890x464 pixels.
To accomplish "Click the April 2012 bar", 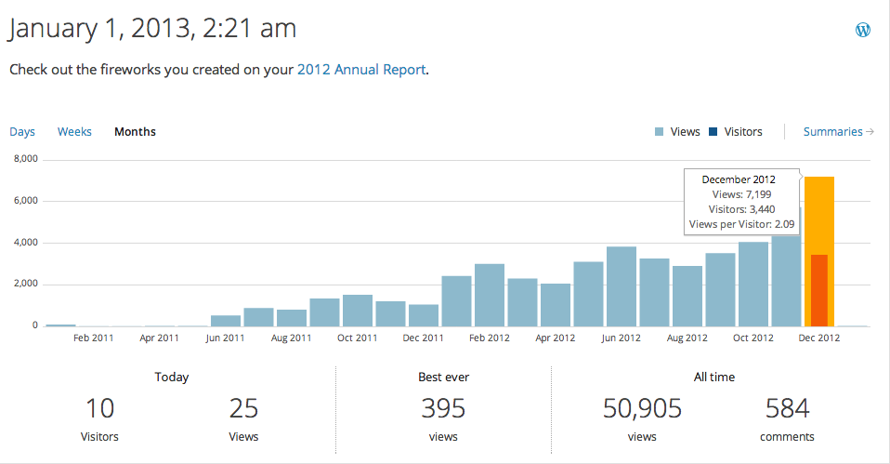I will [556, 305].
